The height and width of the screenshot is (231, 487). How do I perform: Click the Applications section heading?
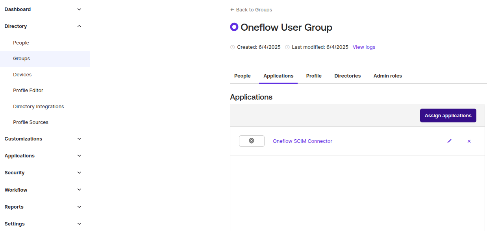point(251,97)
